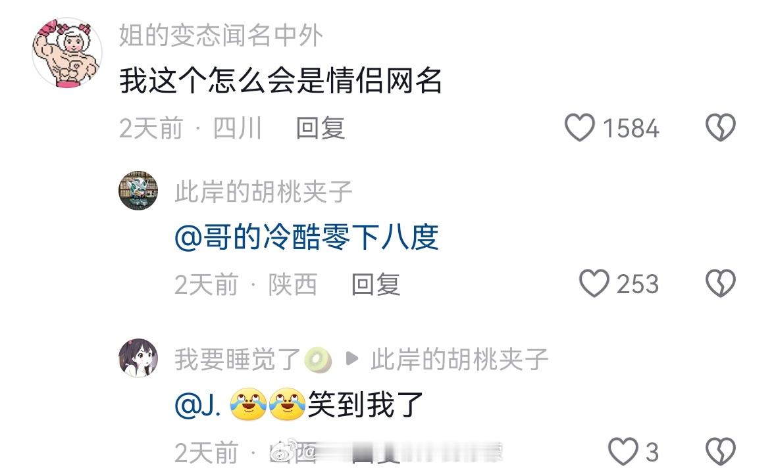Open avatar of 姐的变态闻名中外
Viewport: 774px width, 470px height.
[x=66, y=53]
